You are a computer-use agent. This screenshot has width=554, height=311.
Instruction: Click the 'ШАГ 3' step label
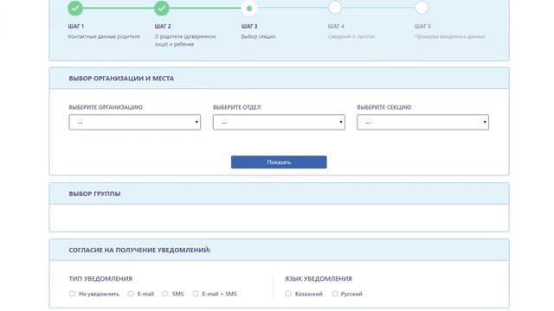249,26
